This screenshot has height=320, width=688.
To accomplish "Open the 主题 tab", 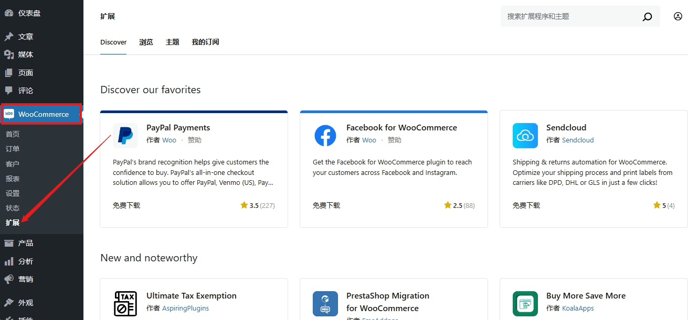I will (x=173, y=42).
